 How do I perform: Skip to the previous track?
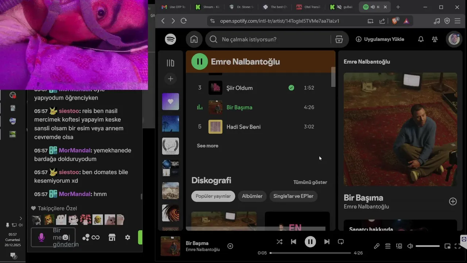tap(294, 241)
